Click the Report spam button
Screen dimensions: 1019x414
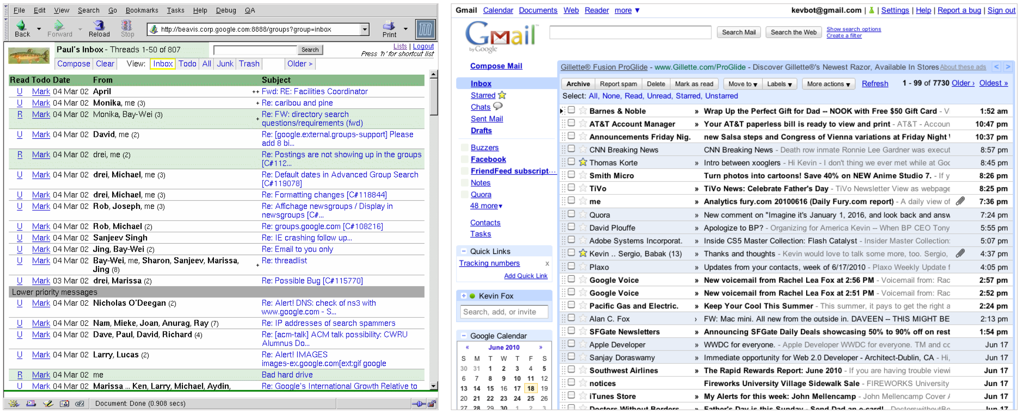tap(618, 84)
